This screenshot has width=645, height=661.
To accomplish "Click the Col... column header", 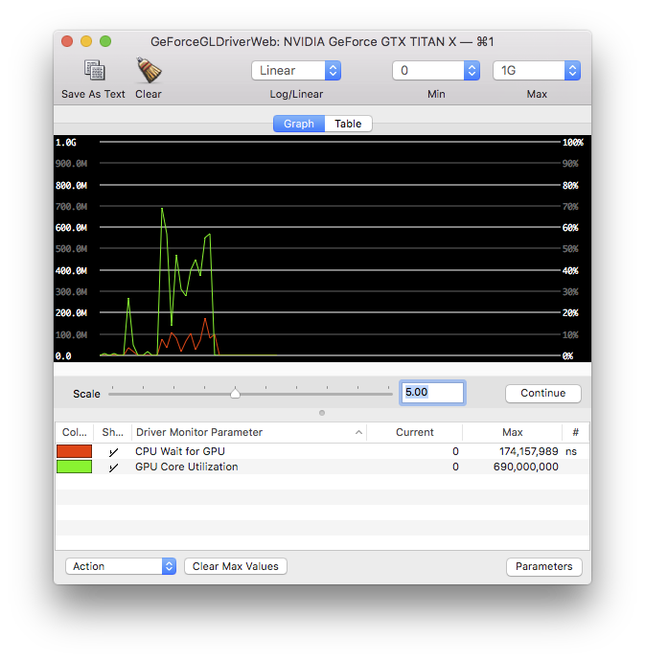I will pos(74,432).
